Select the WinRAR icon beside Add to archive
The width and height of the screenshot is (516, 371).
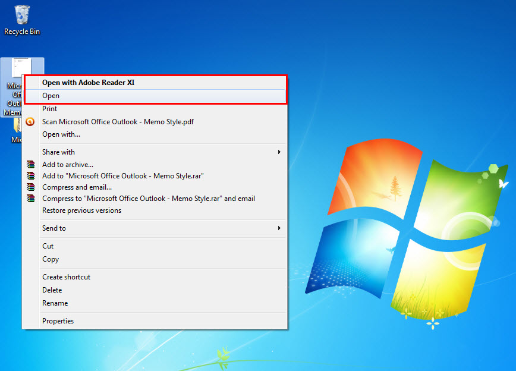tap(30, 164)
